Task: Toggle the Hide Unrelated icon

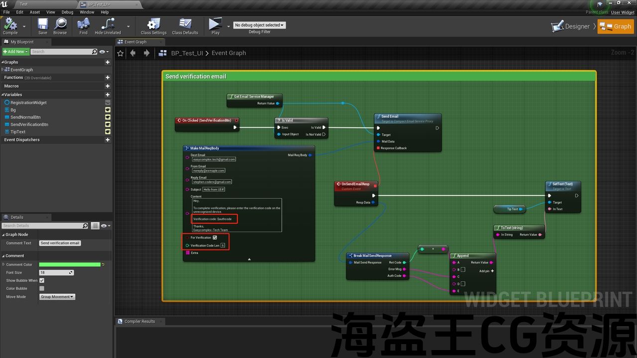Action: tap(107, 25)
